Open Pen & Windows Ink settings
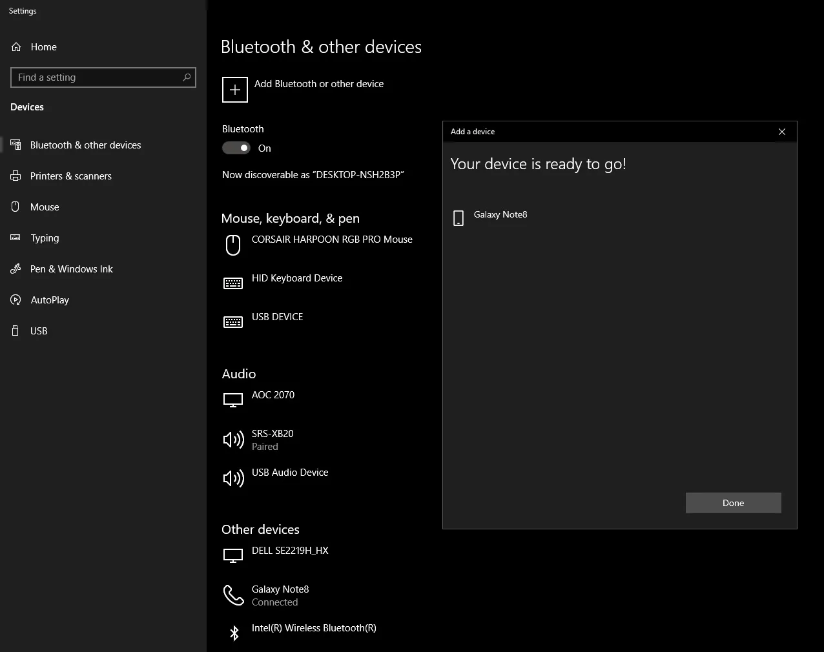Image resolution: width=824 pixels, height=652 pixels. click(x=71, y=269)
